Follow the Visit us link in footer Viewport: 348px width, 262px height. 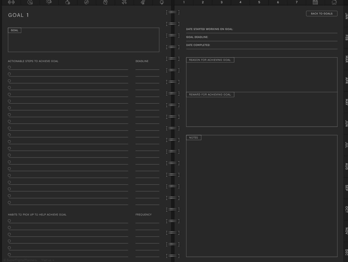(48, 260)
